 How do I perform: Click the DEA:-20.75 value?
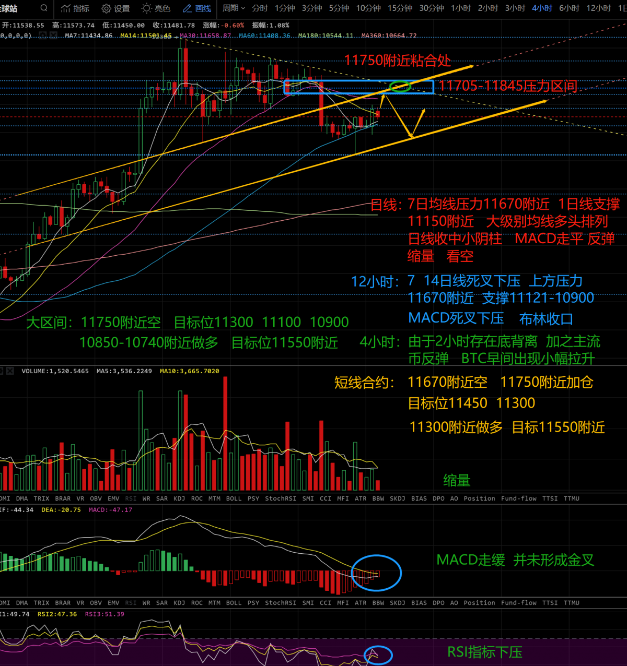(61, 510)
